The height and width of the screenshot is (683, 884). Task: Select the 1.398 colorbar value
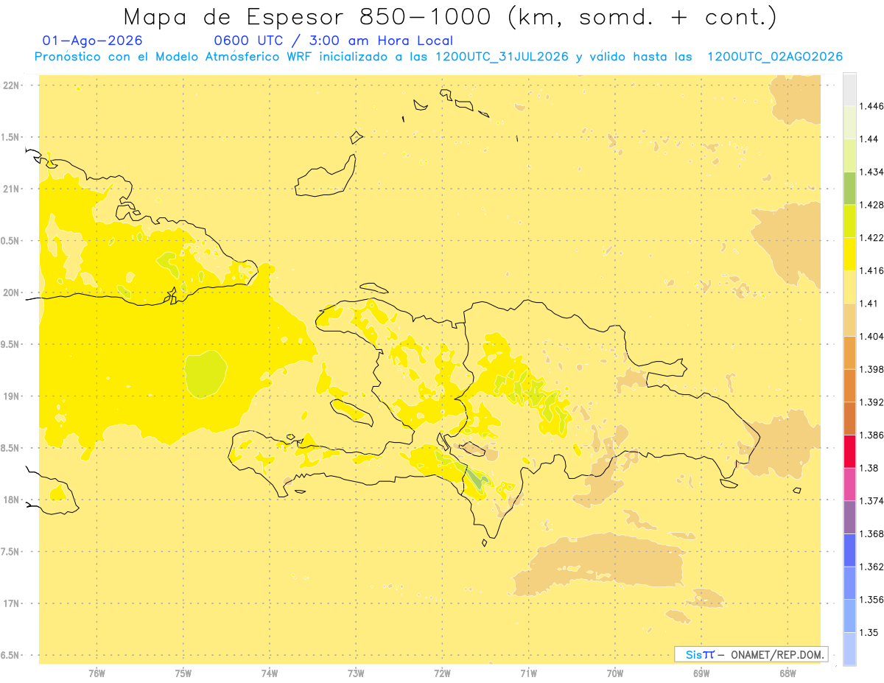point(871,369)
